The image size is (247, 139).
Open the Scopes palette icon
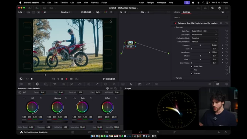pyautogui.click(x=218, y=84)
